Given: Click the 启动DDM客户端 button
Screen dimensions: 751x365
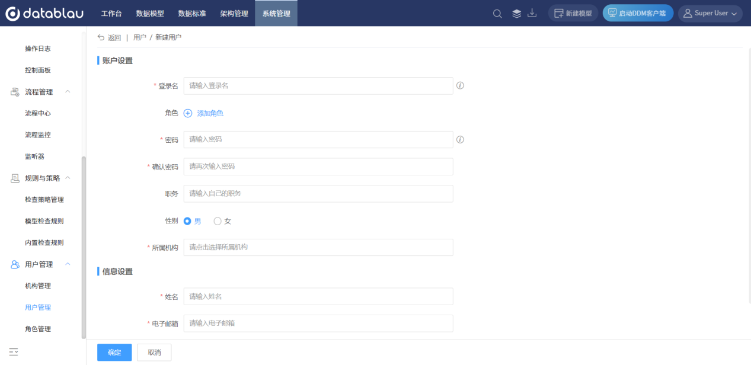Looking at the screenshot, I should point(638,14).
